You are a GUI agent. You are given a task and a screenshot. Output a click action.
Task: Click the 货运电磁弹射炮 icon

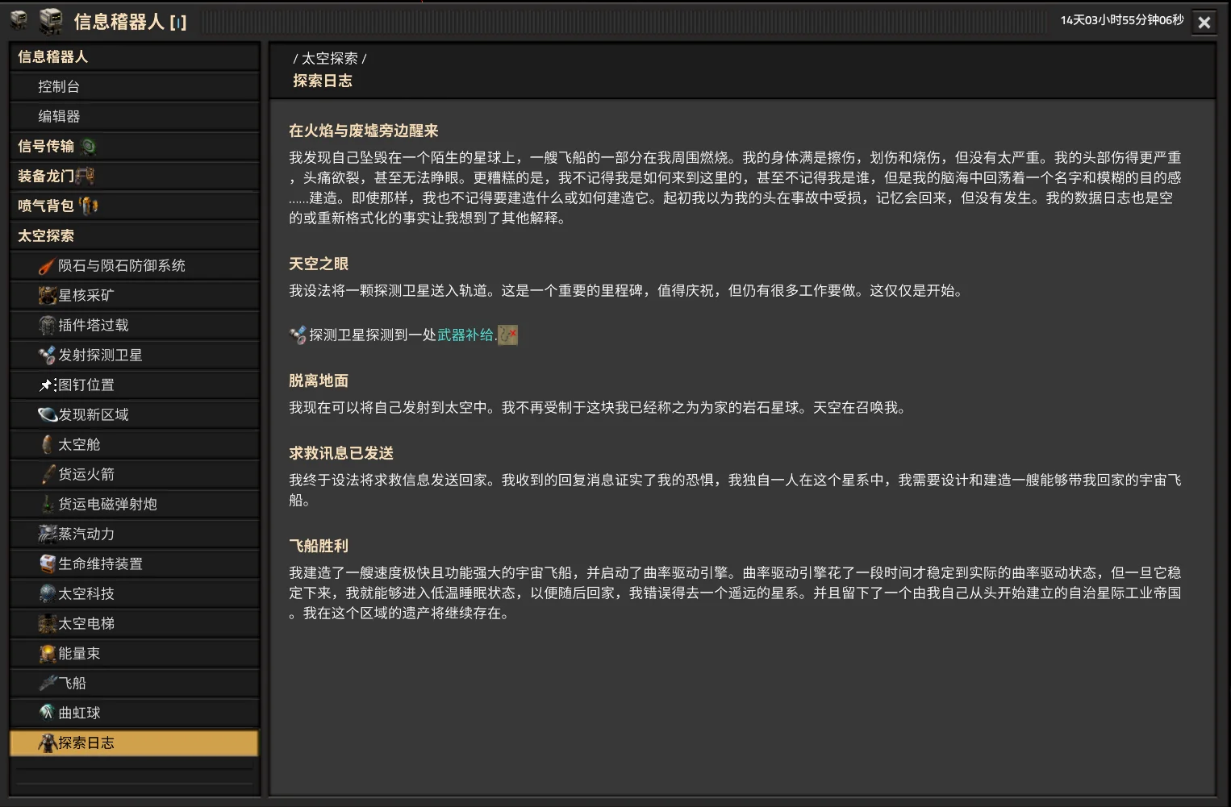click(x=48, y=505)
